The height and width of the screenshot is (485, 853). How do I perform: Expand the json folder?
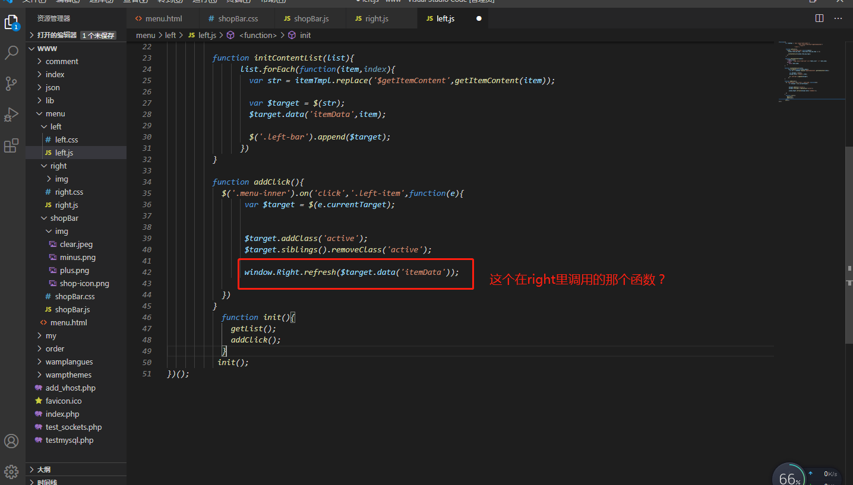[76, 87]
